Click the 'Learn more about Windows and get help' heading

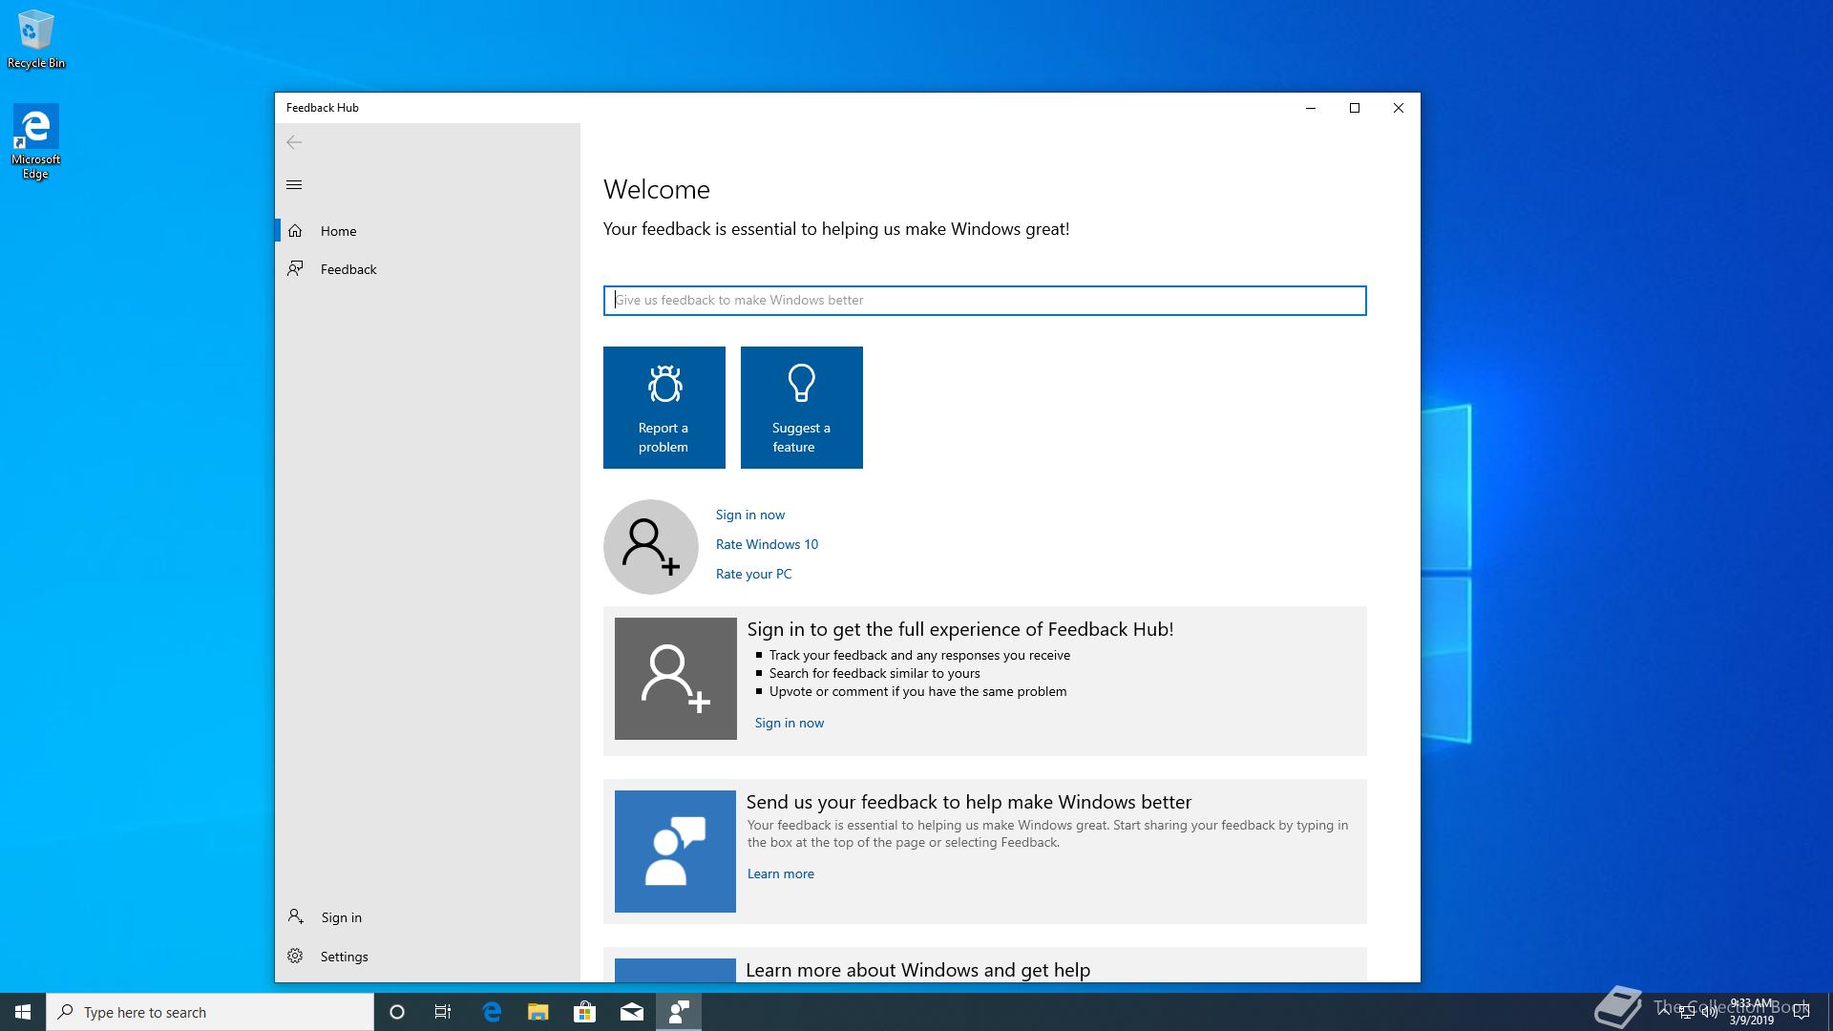point(917,970)
